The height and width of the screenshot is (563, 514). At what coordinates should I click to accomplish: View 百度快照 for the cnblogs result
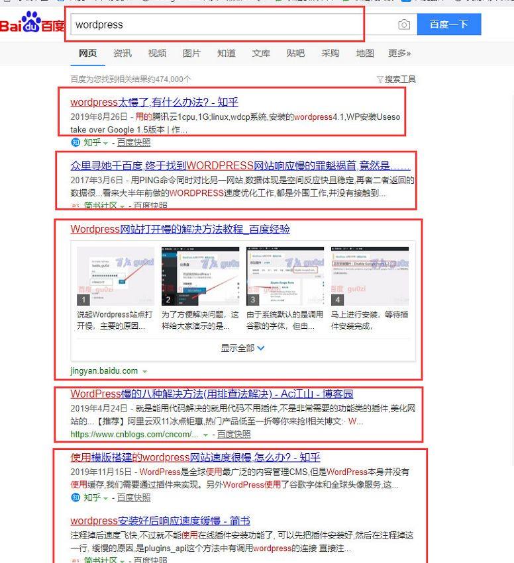pyautogui.click(x=234, y=435)
